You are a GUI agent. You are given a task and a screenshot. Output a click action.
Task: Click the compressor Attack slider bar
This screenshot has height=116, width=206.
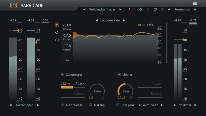pyautogui.click(x=73, y=87)
